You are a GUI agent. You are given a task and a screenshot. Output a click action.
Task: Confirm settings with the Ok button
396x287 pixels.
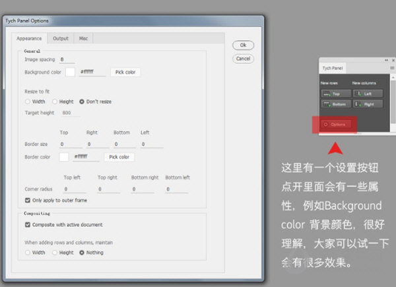[x=243, y=45]
